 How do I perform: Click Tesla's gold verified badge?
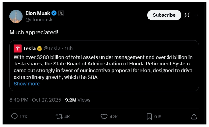tap(39, 49)
